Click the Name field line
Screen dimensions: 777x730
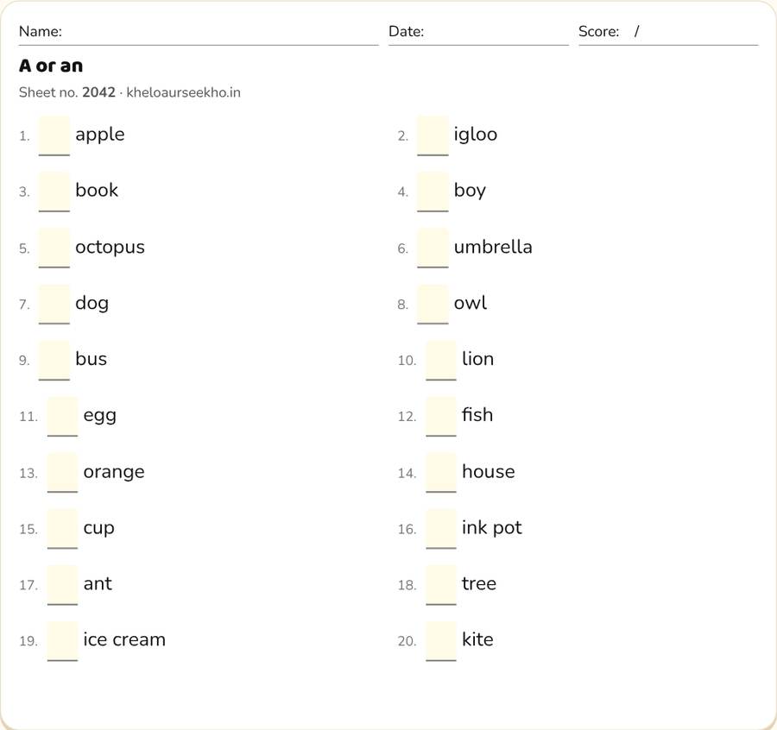(x=199, y=33)
